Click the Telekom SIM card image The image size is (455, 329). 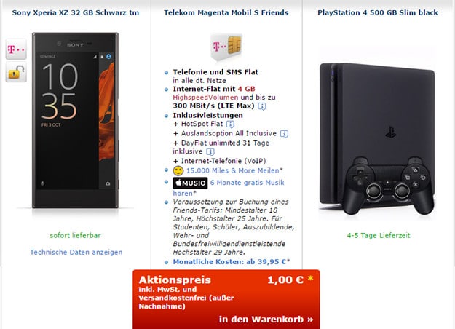tap(226, 47)
